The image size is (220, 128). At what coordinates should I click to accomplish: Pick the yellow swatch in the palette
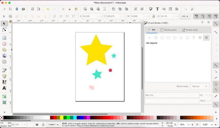tap(62, 117)
